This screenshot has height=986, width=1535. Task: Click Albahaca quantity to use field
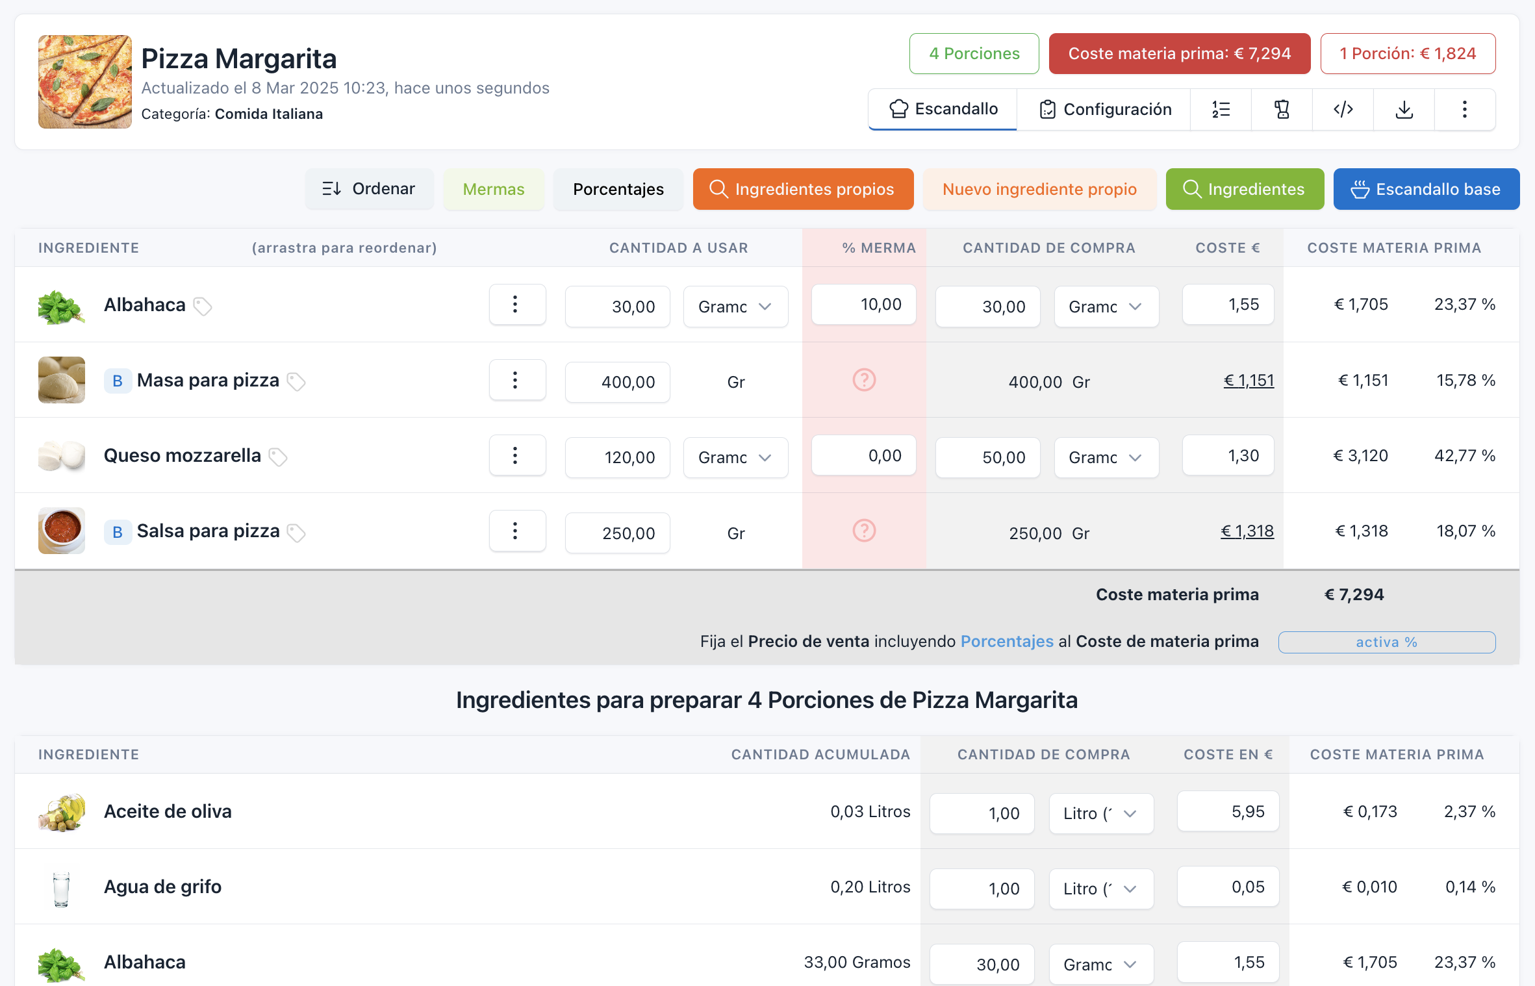(618, 307)
